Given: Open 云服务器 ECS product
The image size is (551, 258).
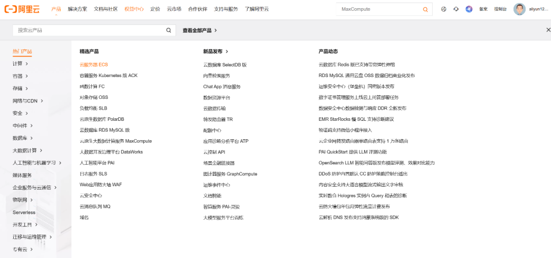Looking at the screenshot, I should [94, 65].
